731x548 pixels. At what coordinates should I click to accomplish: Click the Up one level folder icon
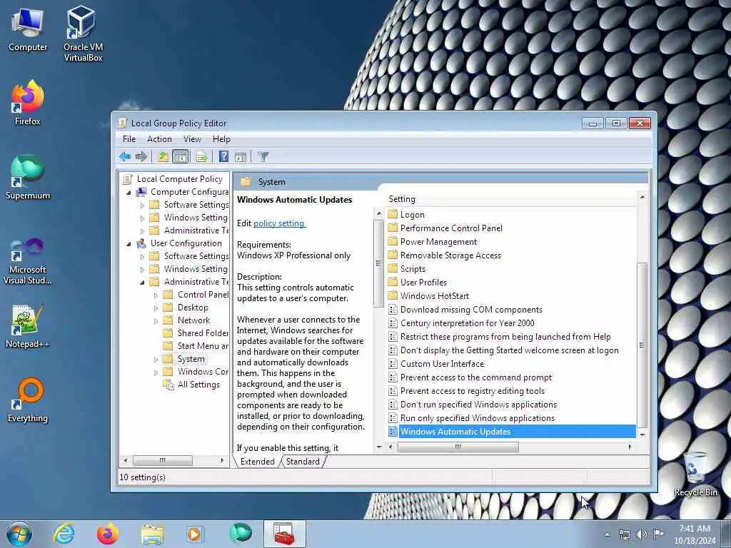tap(163, 156)
